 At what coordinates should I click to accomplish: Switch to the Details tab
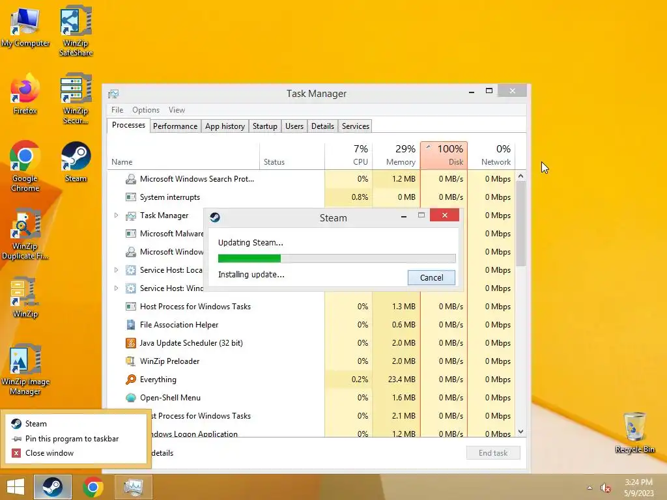point(322,126)
